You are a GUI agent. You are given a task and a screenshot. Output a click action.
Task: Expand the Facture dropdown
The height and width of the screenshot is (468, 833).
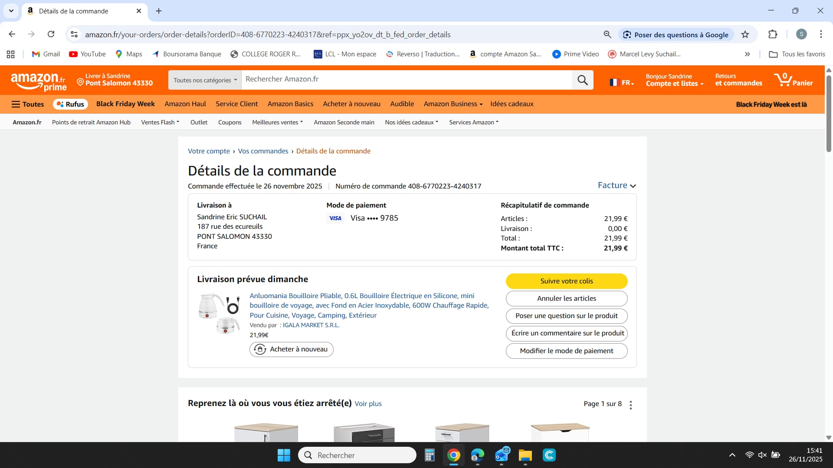(617, 185)
